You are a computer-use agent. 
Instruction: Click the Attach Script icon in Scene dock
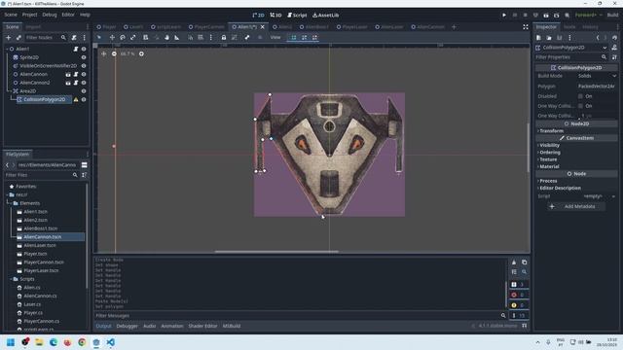click(x=74, y=37)
